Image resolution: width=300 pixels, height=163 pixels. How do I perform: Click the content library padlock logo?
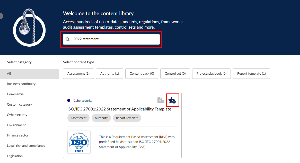coord(29,28)
